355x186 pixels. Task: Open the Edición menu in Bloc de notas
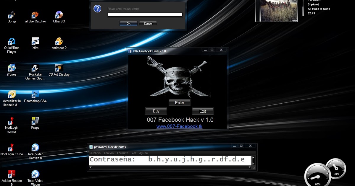coord(109,153)
